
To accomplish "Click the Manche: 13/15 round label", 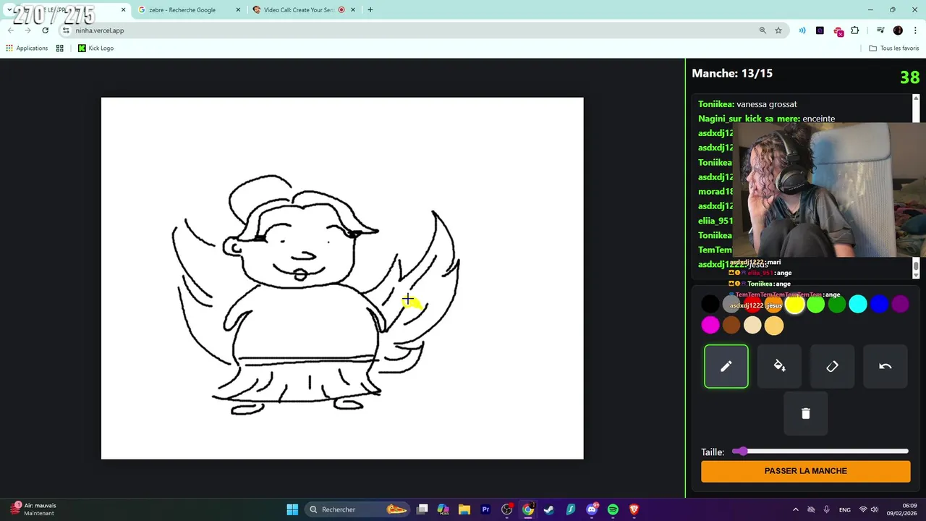I will point(732,73).
